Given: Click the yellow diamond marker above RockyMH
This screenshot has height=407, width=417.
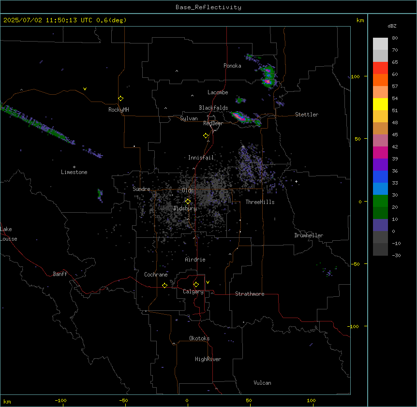Looking at the screenshot, I should (120, 99).
